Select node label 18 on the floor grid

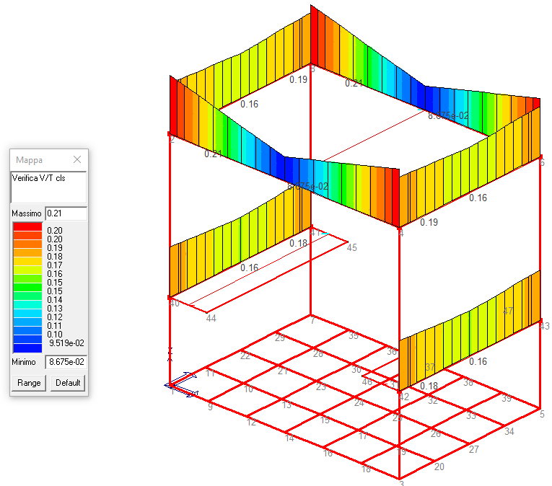click(366, 469)
